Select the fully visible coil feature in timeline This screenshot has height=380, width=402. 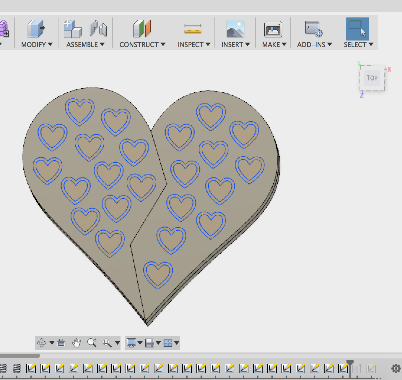click(x=17, y=368)
